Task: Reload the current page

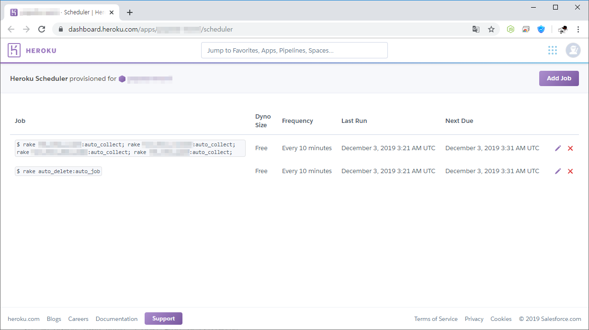Action: tap(42, 29)
